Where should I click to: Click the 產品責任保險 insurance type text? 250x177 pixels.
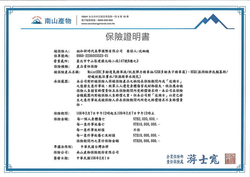pos(87,66)
